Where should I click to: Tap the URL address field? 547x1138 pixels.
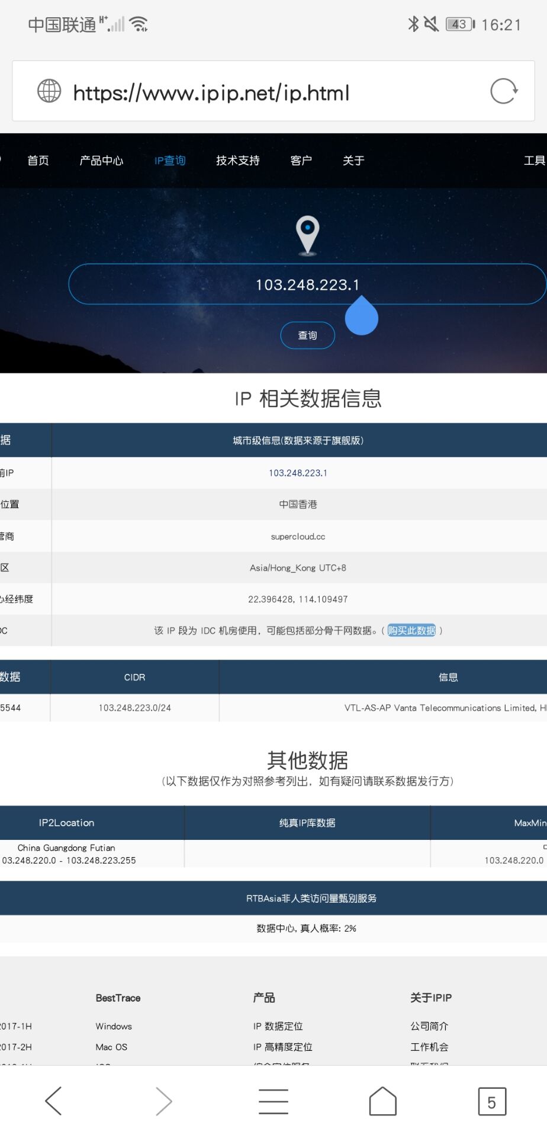click(273, 91)
